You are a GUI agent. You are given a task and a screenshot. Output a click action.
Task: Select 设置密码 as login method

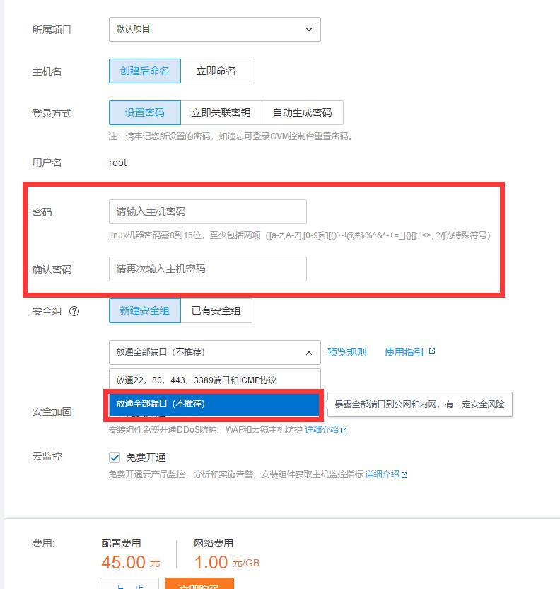pos(144,112)
